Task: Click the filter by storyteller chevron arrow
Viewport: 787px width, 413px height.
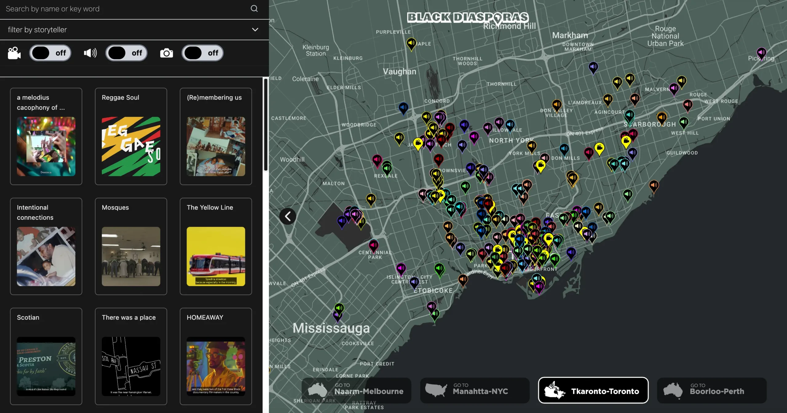Action: point(255,29)
